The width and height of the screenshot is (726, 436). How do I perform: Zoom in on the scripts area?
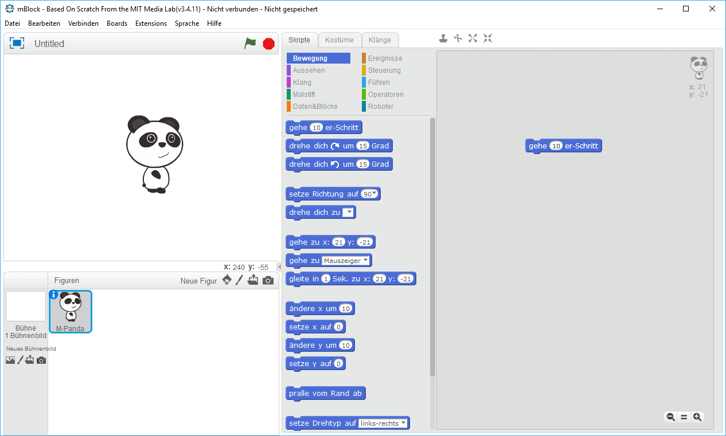pos(697,417)
